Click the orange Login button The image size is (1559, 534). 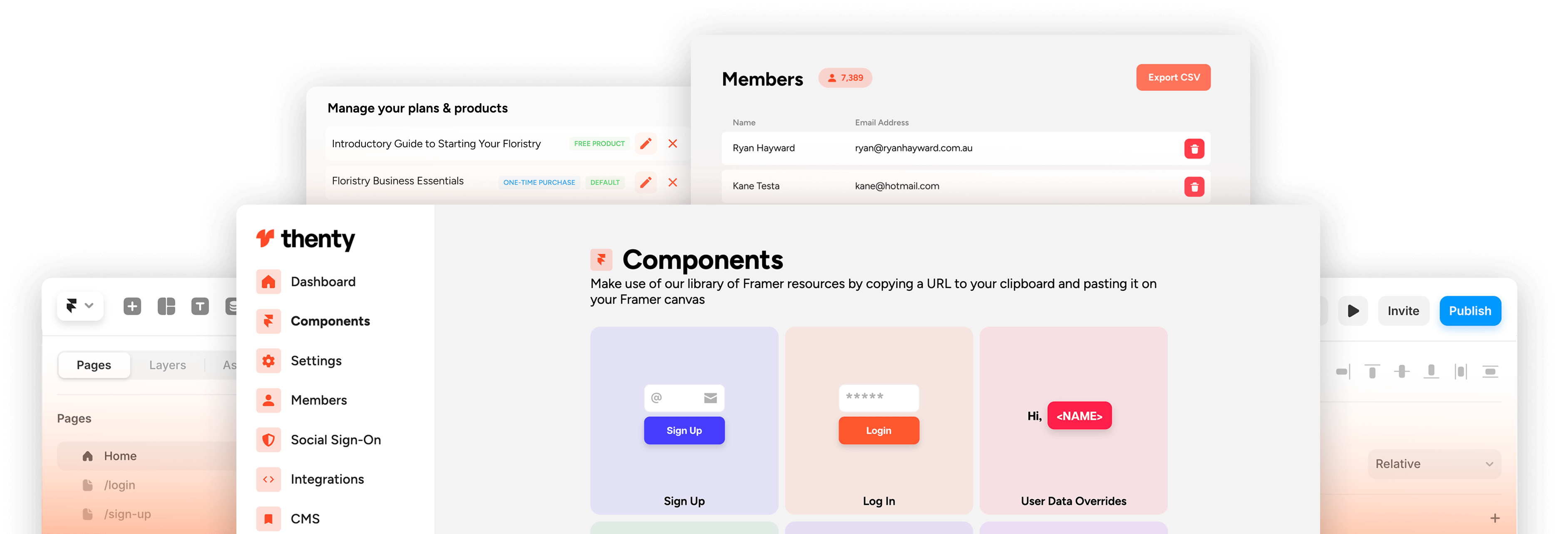pos(879,430)
